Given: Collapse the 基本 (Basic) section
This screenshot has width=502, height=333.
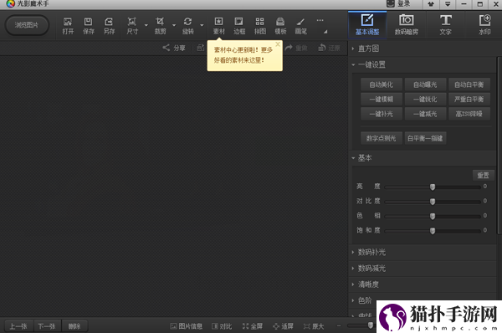Looking at the screenshot, I should (x=353, y=158).
